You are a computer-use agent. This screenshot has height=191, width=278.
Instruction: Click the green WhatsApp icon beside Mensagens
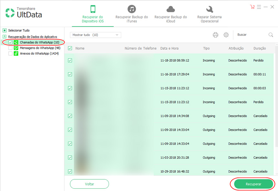point(16,48)
